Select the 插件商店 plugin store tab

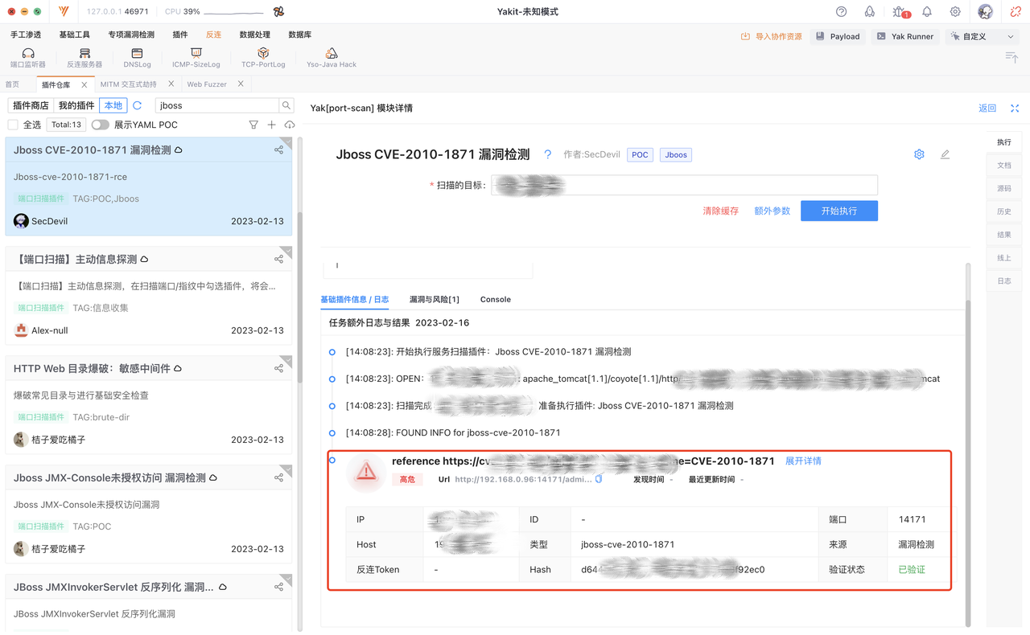pos(31,105)
